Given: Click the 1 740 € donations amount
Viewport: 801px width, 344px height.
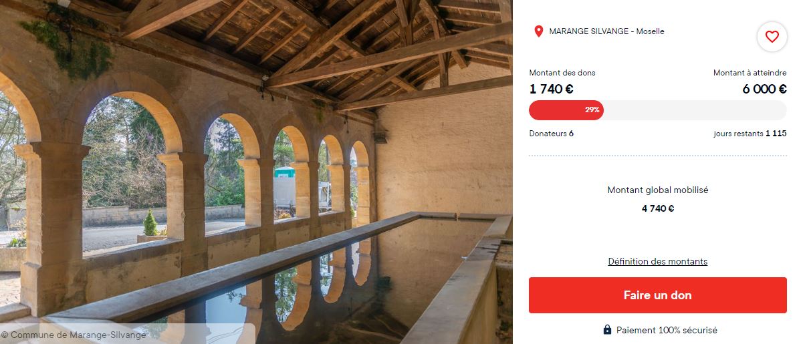Looking at the screenshot, I should tap(551, 89).
